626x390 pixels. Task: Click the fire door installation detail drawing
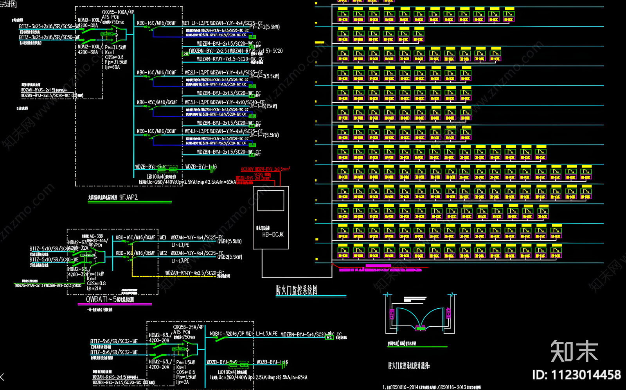coord(421,313)
